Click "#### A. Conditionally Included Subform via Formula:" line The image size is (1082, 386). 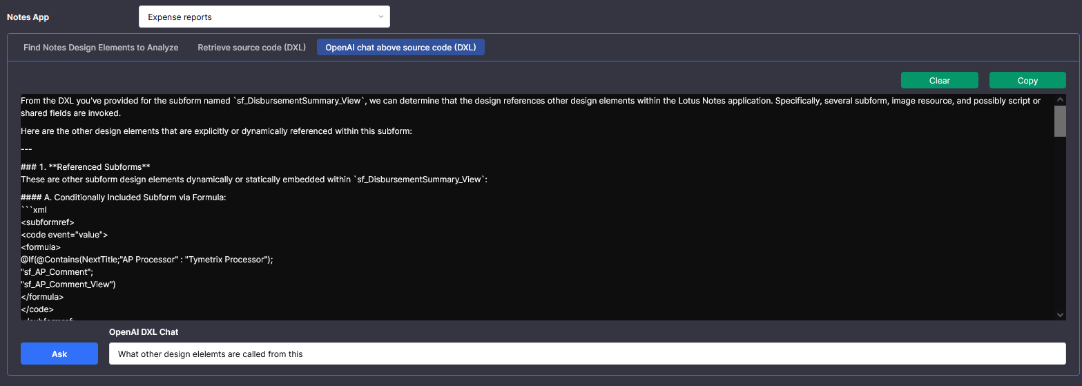pos(124,197)
